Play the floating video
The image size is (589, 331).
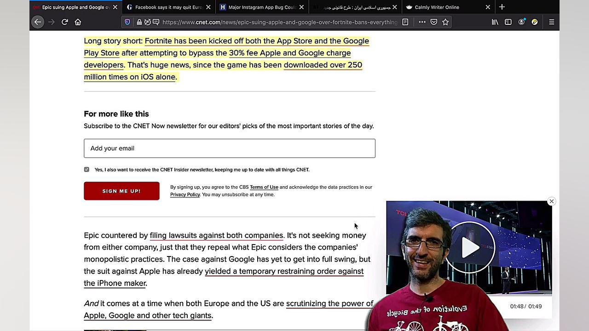469,247
